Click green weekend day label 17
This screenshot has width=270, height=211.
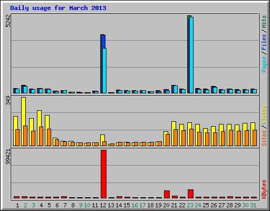142,205
